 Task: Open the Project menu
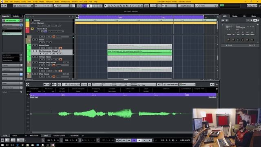coord(17,2)
